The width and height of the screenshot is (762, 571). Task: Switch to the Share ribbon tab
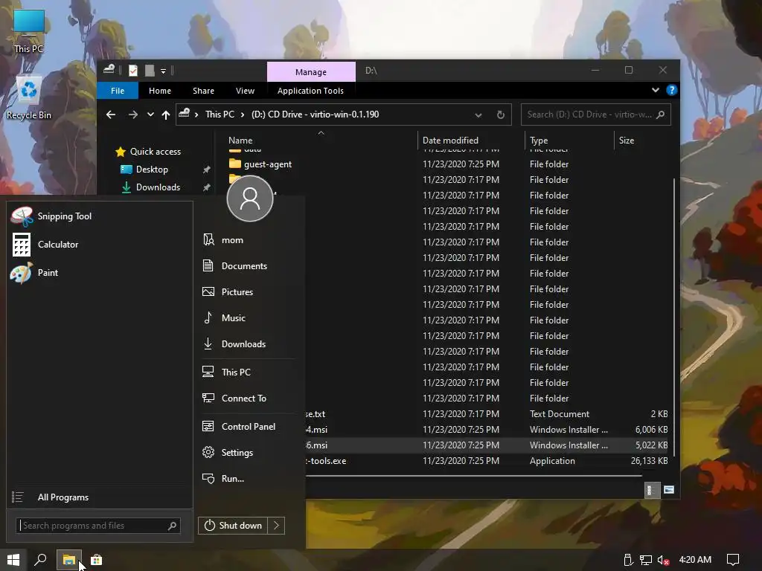coord(203,91)
